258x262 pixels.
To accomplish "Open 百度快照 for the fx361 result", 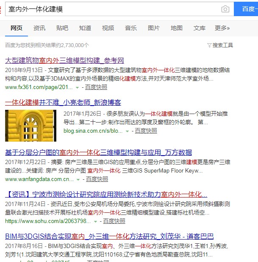I will [x=96, y=87].
